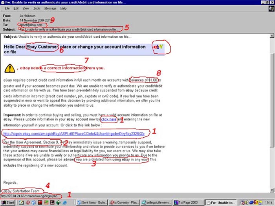Screen dimensions: 275x206
Task: Open the File menu
Action: [7, 8]
